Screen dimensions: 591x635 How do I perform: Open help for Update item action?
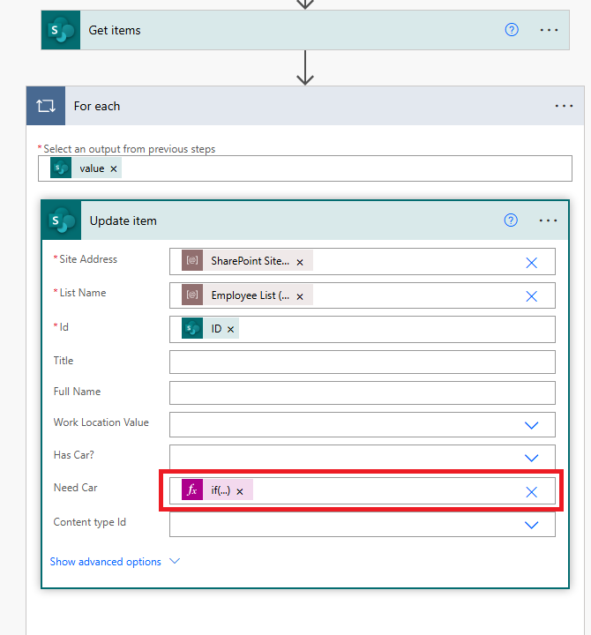511,220
